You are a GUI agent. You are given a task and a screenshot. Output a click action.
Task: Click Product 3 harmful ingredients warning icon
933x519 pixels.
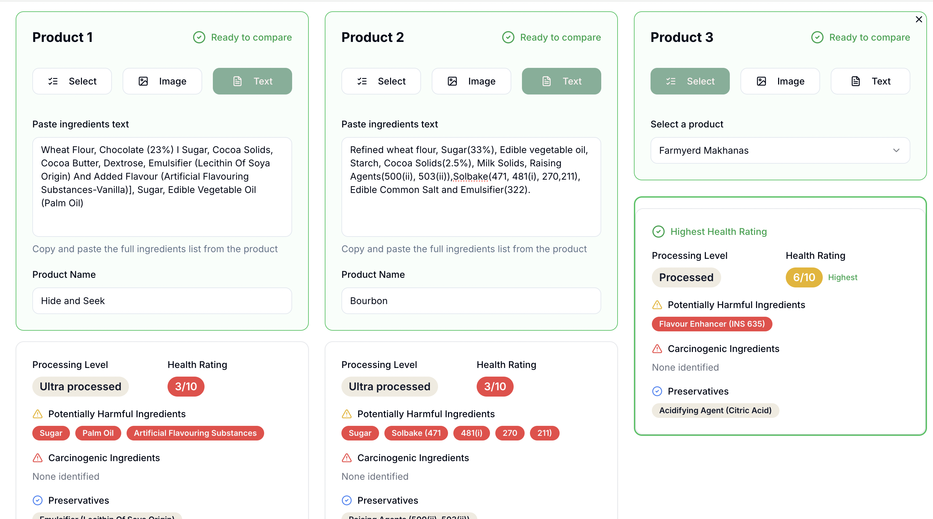(657, 305)
